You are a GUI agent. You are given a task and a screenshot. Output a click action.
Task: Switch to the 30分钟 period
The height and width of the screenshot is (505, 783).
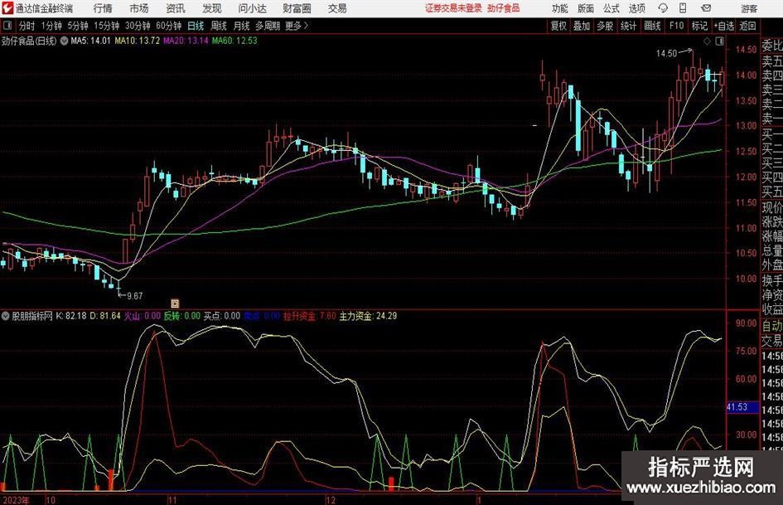click(138, 26)
